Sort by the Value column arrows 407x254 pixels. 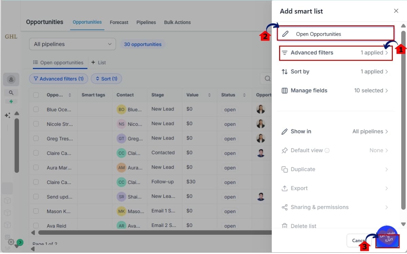tap(210, 95)
